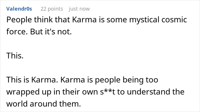Open the Valendr0s user profile link

(19, 9)
